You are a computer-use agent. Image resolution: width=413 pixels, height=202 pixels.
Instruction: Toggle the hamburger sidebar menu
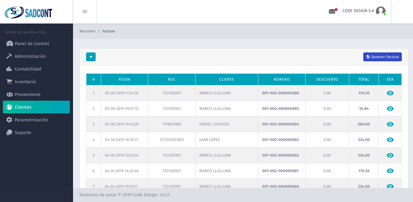[x=85, y=12]
